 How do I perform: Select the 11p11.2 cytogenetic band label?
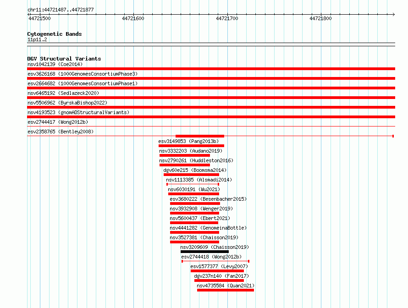(x=37, y=39)
